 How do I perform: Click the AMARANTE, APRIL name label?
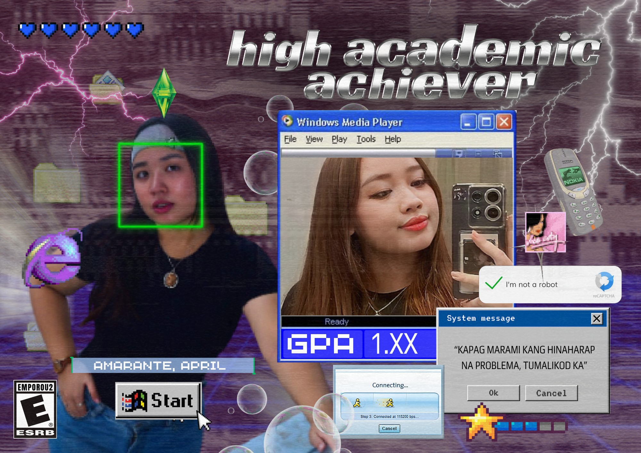pyautogui.click(x=163, y=366)
